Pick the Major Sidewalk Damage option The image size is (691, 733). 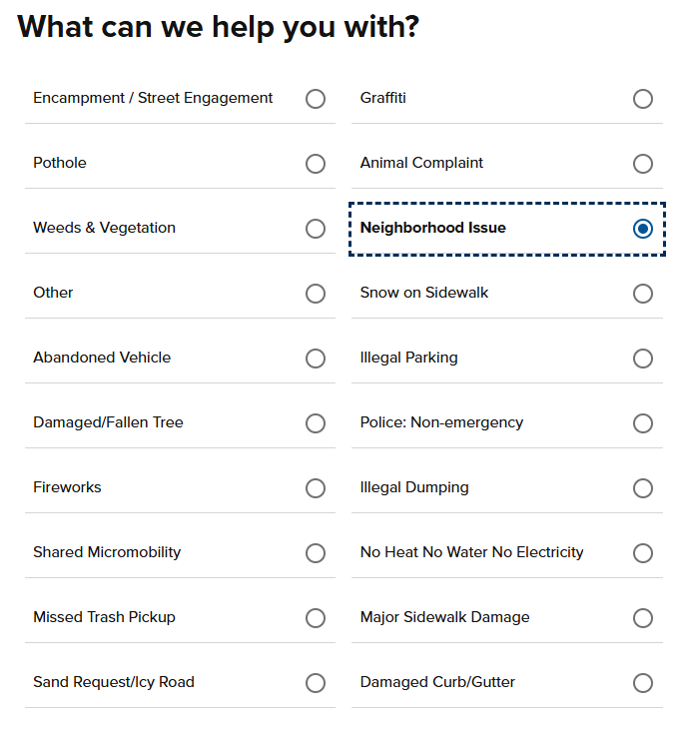[x=643, y=618]
